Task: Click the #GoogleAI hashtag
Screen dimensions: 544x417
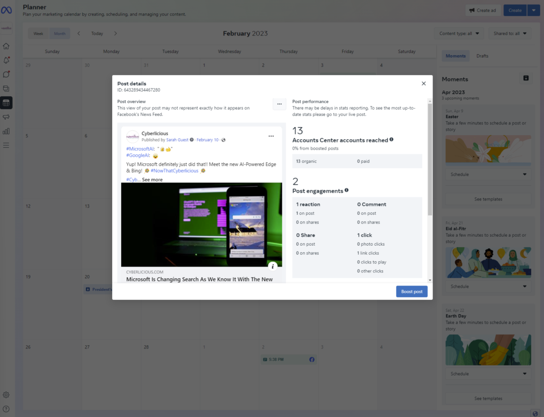Action: [138, 155]
